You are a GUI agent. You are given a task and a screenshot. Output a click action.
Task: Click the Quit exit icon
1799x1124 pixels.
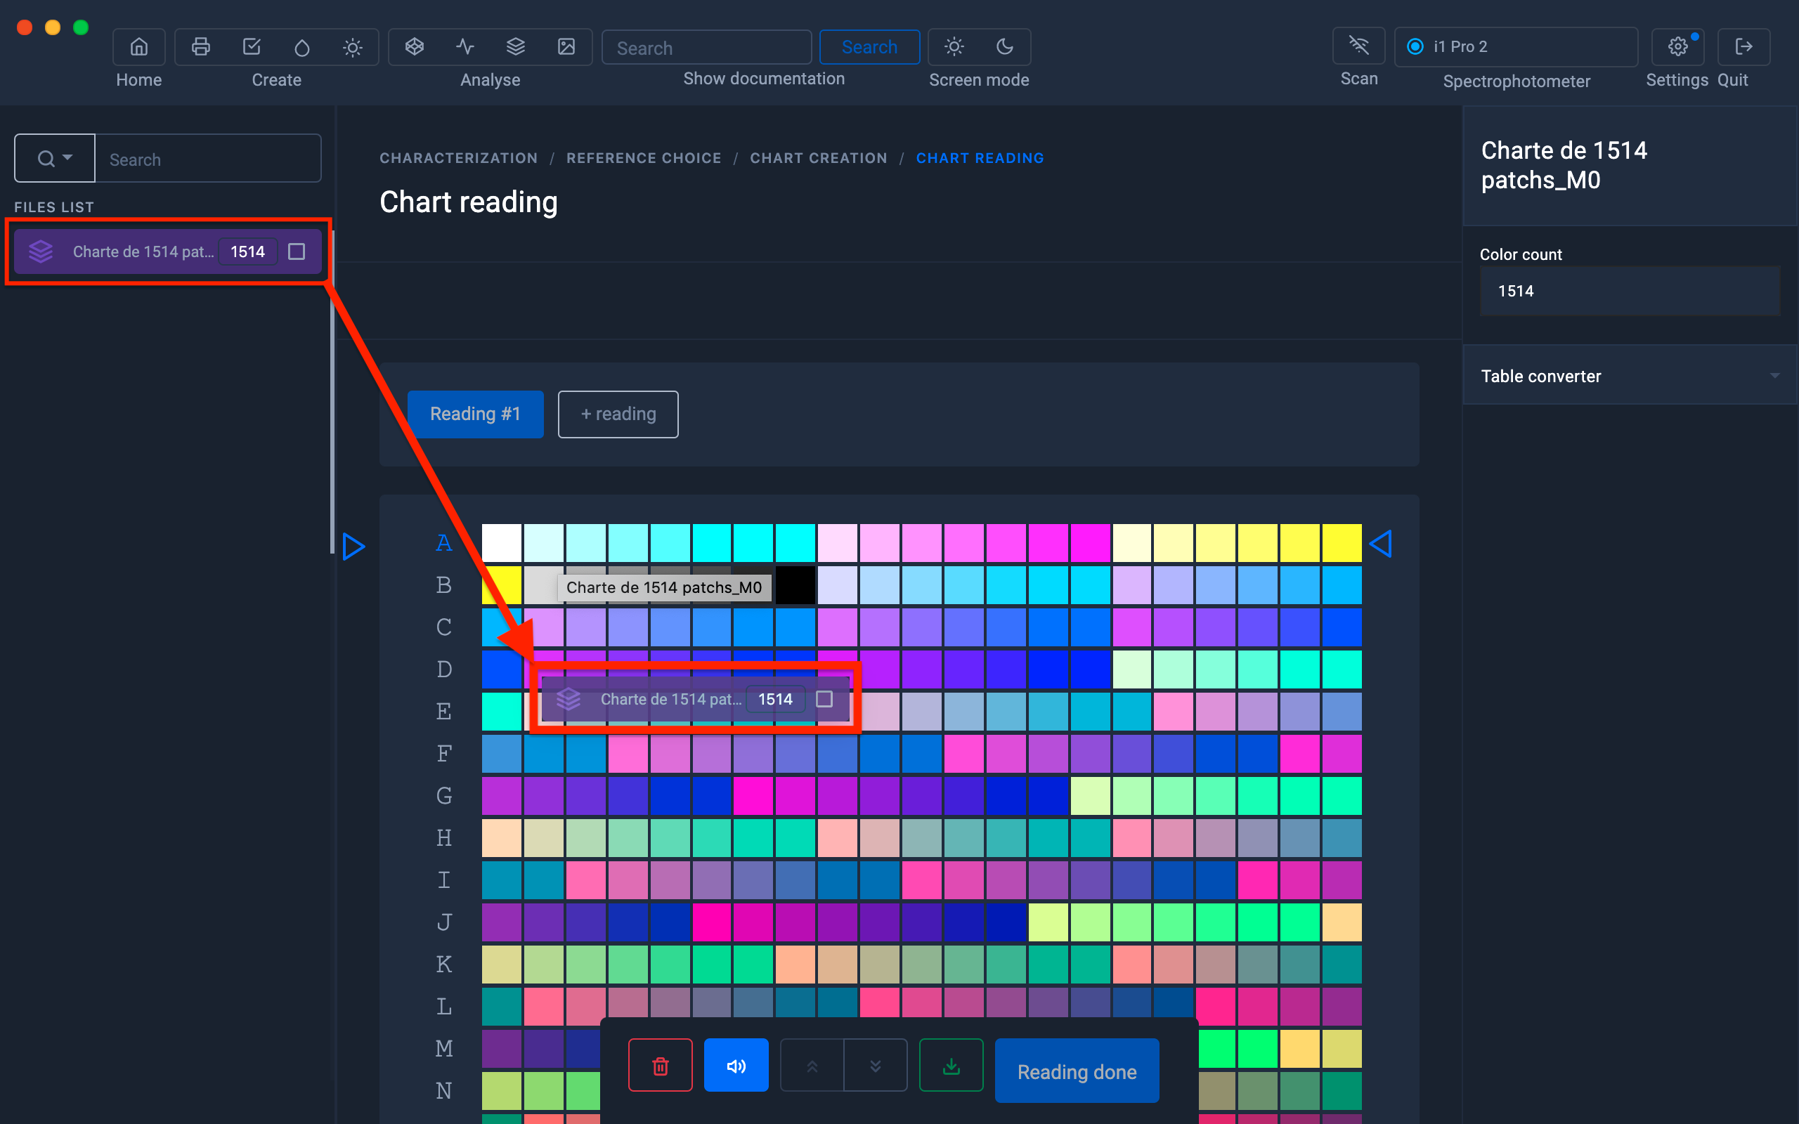1744,47
